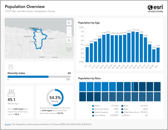The width and height of the screenshot is (168, 130).
Task: Select the White legend color swatch
Action: coord(93,106)
